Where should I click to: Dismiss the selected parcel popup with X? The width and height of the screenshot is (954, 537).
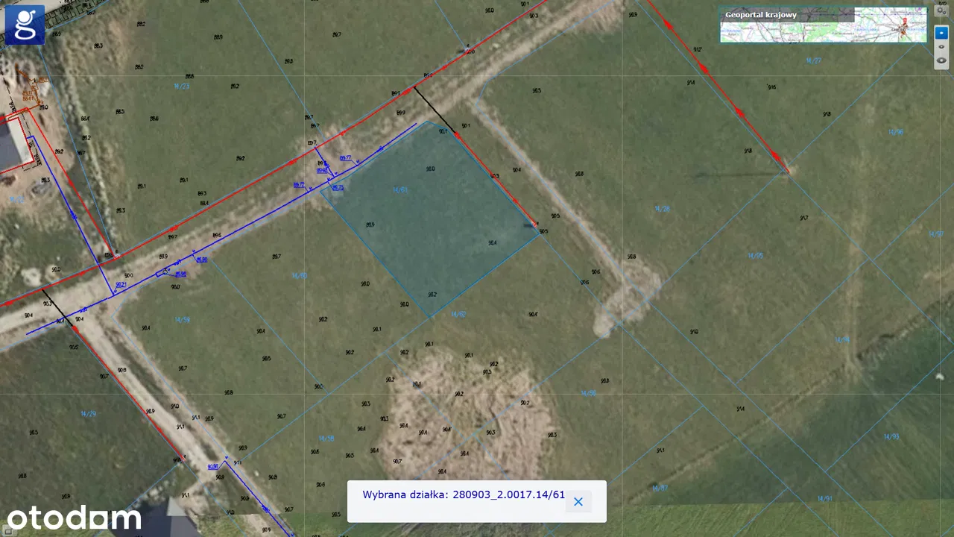578,501
